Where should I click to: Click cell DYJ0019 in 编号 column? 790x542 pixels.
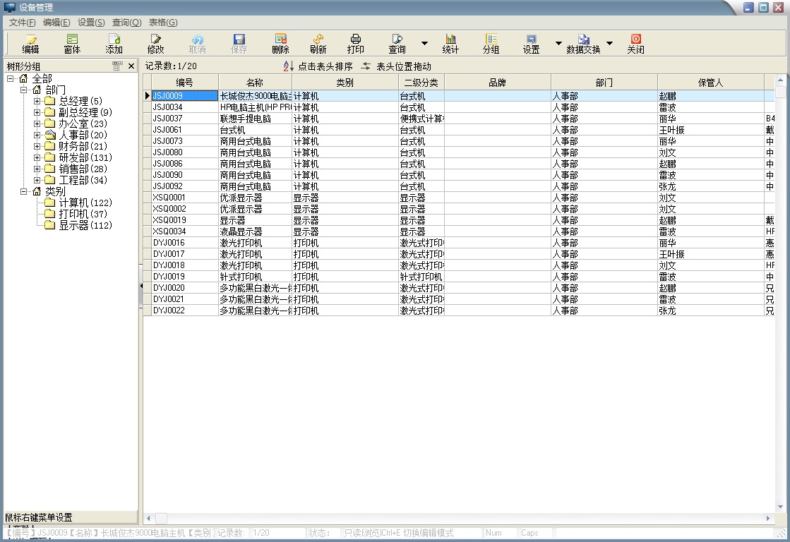[185, 277]
